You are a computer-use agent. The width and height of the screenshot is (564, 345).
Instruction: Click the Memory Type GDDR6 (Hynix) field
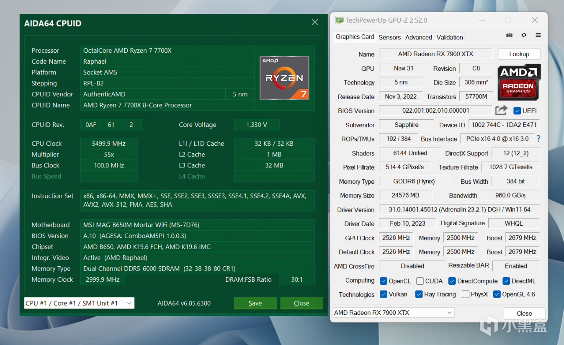point(414,181)
